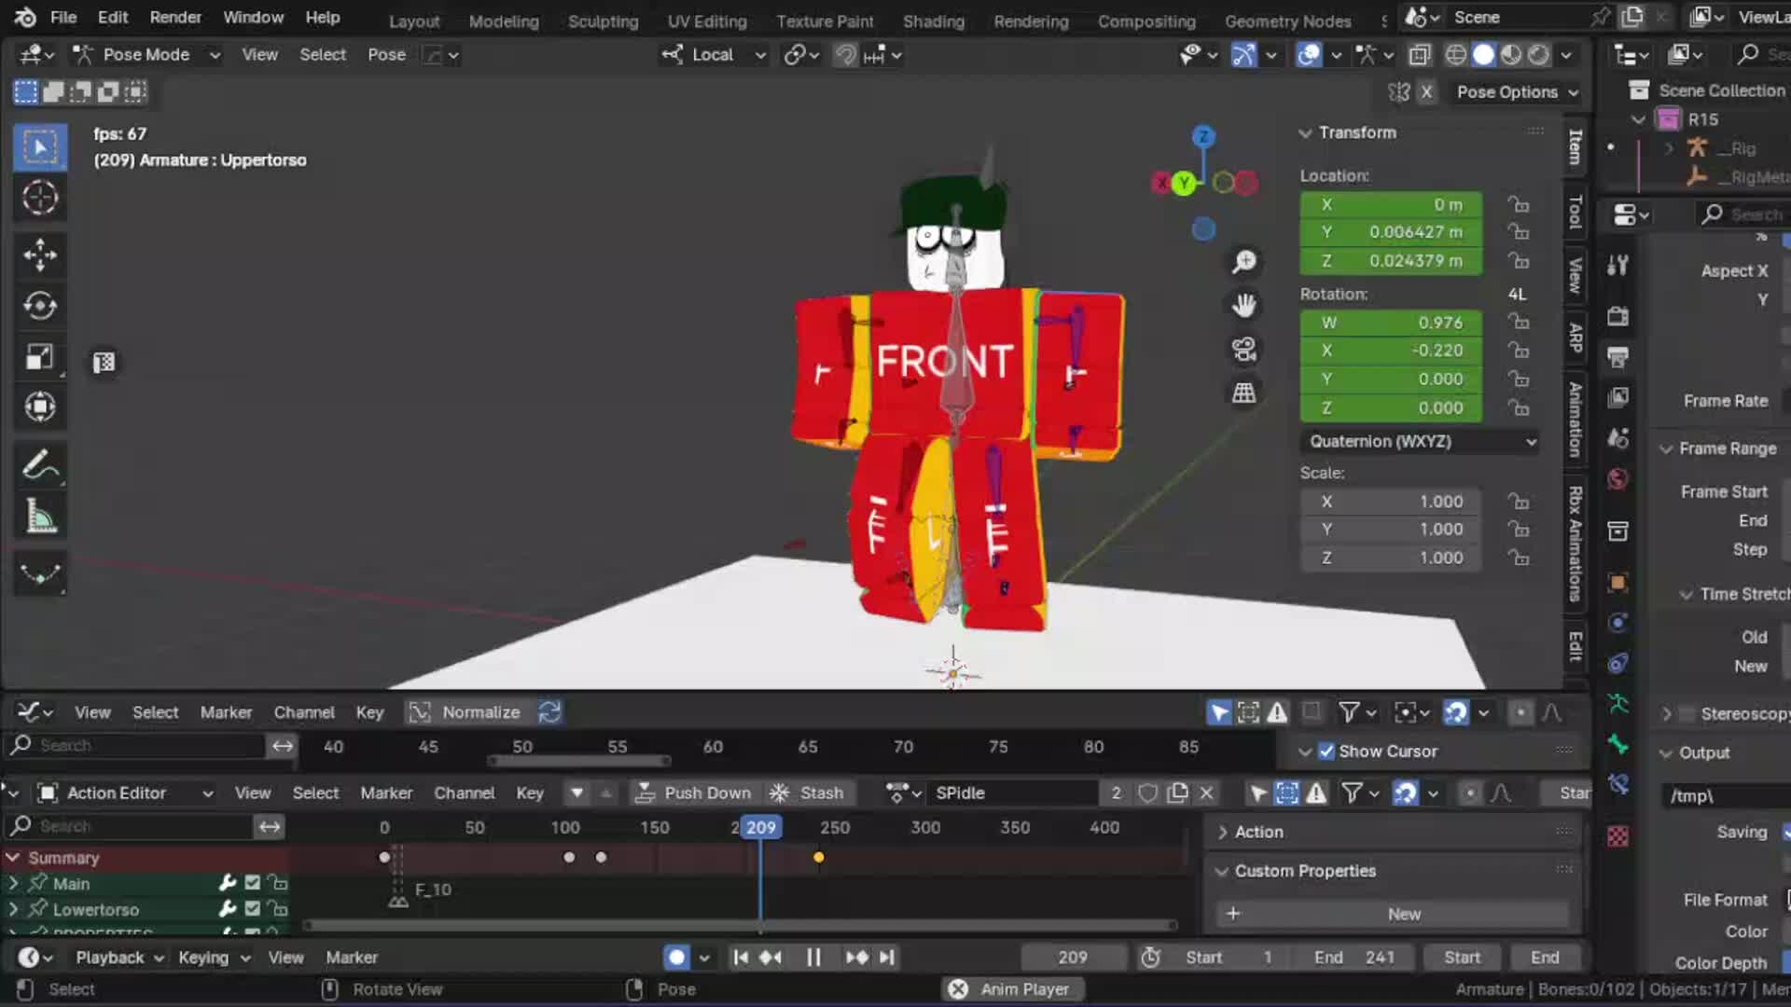This screenshot has height=1007, width=1791.
Task: Uncheck the Show Cursor checkbox
Action: point(1326,752)
